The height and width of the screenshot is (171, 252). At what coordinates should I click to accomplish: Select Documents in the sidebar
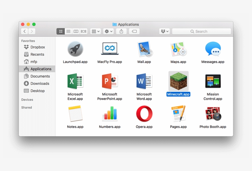click(x=40, y=76)
